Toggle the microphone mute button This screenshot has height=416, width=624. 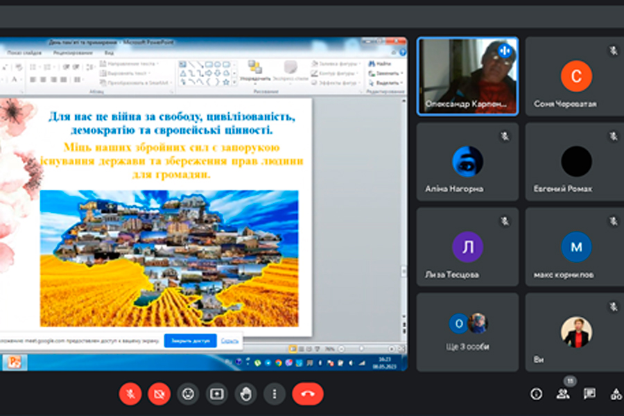(130, 394)
